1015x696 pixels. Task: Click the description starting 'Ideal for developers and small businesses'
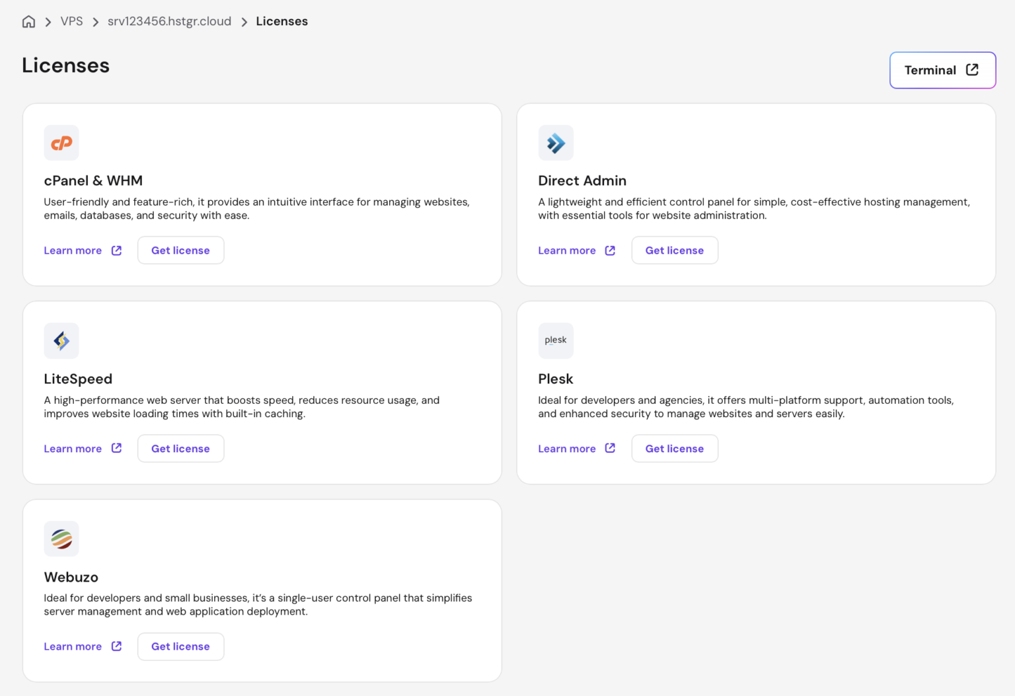click(x=258, y=605)
